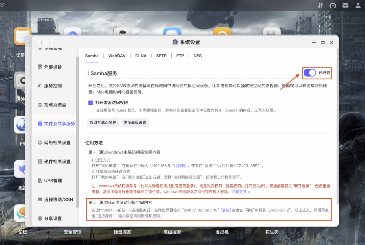Screen dimensions: 365x245
Task: Open 外部设备 in the sidebar
Action: coord(53,67)
